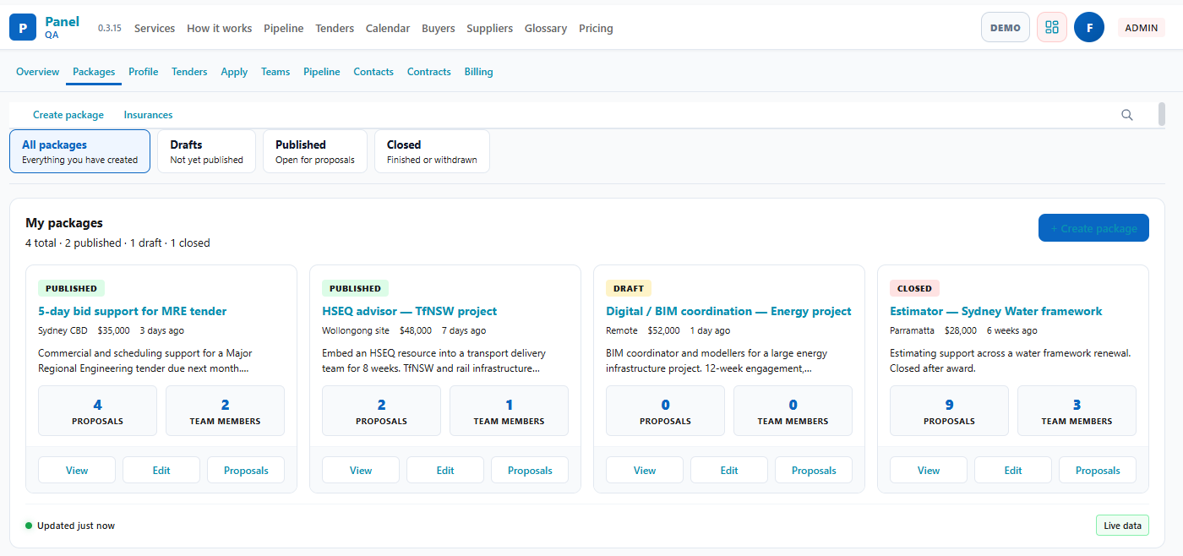
Task: Click the page vertical scrollbar thumb
Action: click(1162, 114)
